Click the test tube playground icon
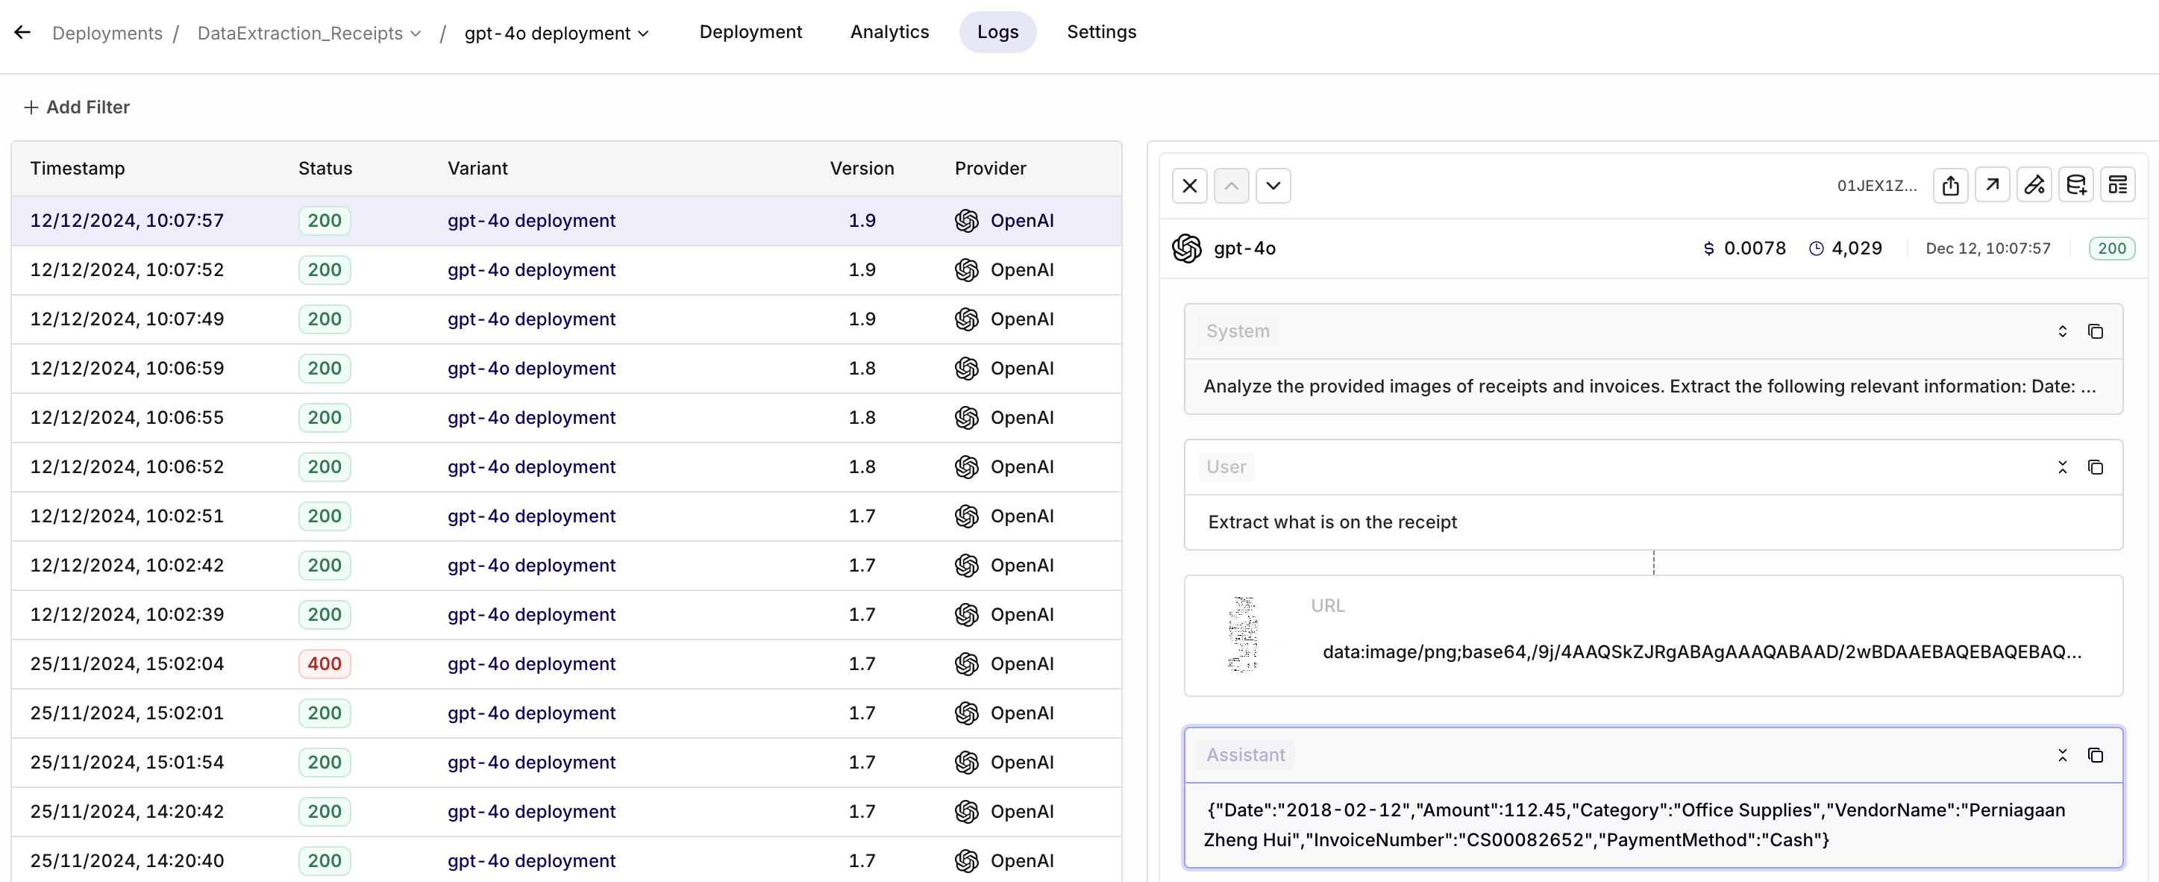 2034,185
